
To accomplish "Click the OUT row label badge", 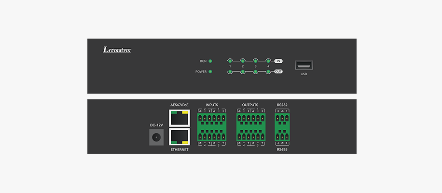I will (x=278, y=72).
